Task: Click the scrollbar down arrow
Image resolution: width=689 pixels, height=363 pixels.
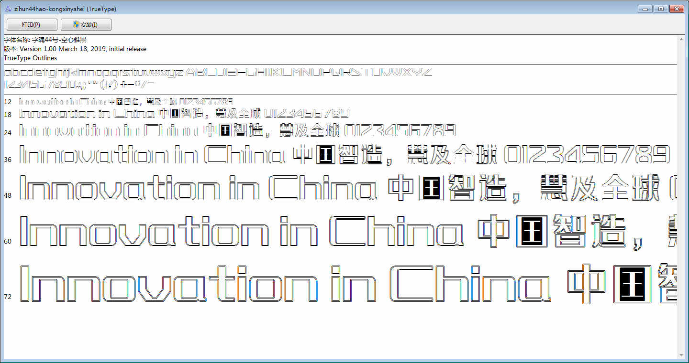Action: pyautogui.click(x=682, y=355)
